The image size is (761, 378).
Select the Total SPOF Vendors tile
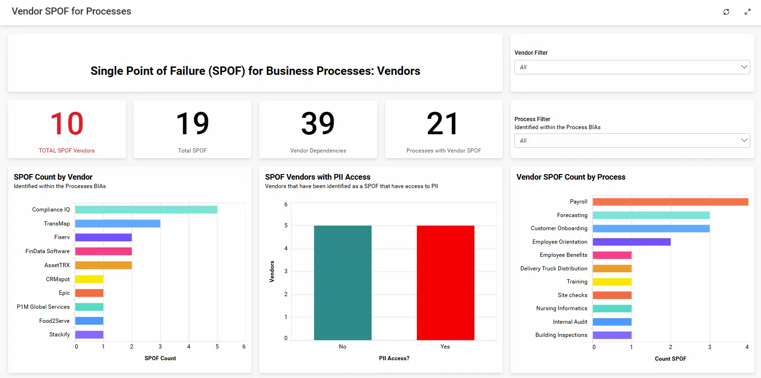point(67,130)
